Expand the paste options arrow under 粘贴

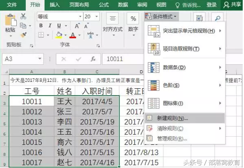coord(11,36)
